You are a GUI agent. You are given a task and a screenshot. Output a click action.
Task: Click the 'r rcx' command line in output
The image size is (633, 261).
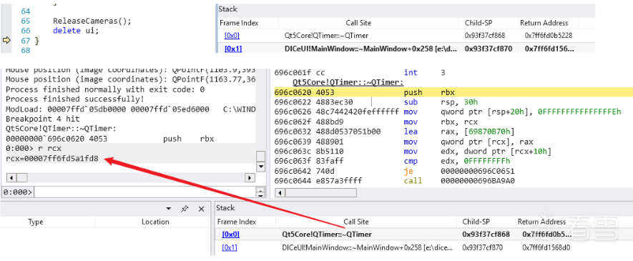coord(34,149)
